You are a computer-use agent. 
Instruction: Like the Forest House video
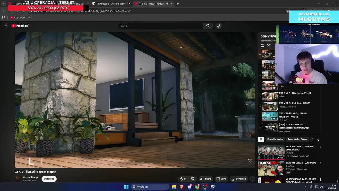[183, 179]
